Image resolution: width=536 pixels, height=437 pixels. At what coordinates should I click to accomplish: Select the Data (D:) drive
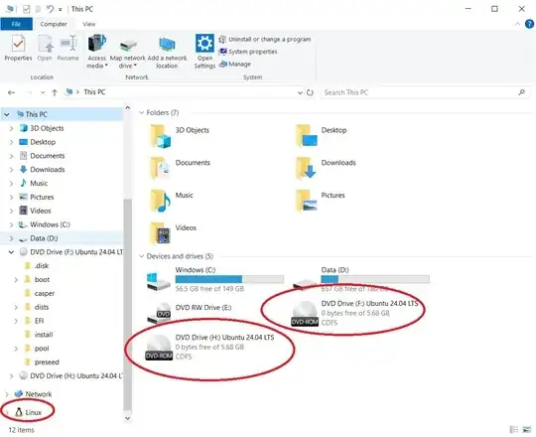361,280
